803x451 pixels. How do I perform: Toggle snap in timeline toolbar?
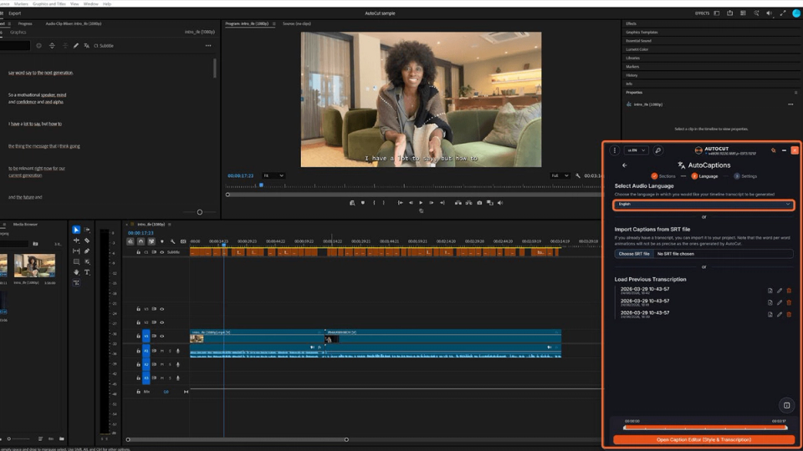(x=141, y=241)
